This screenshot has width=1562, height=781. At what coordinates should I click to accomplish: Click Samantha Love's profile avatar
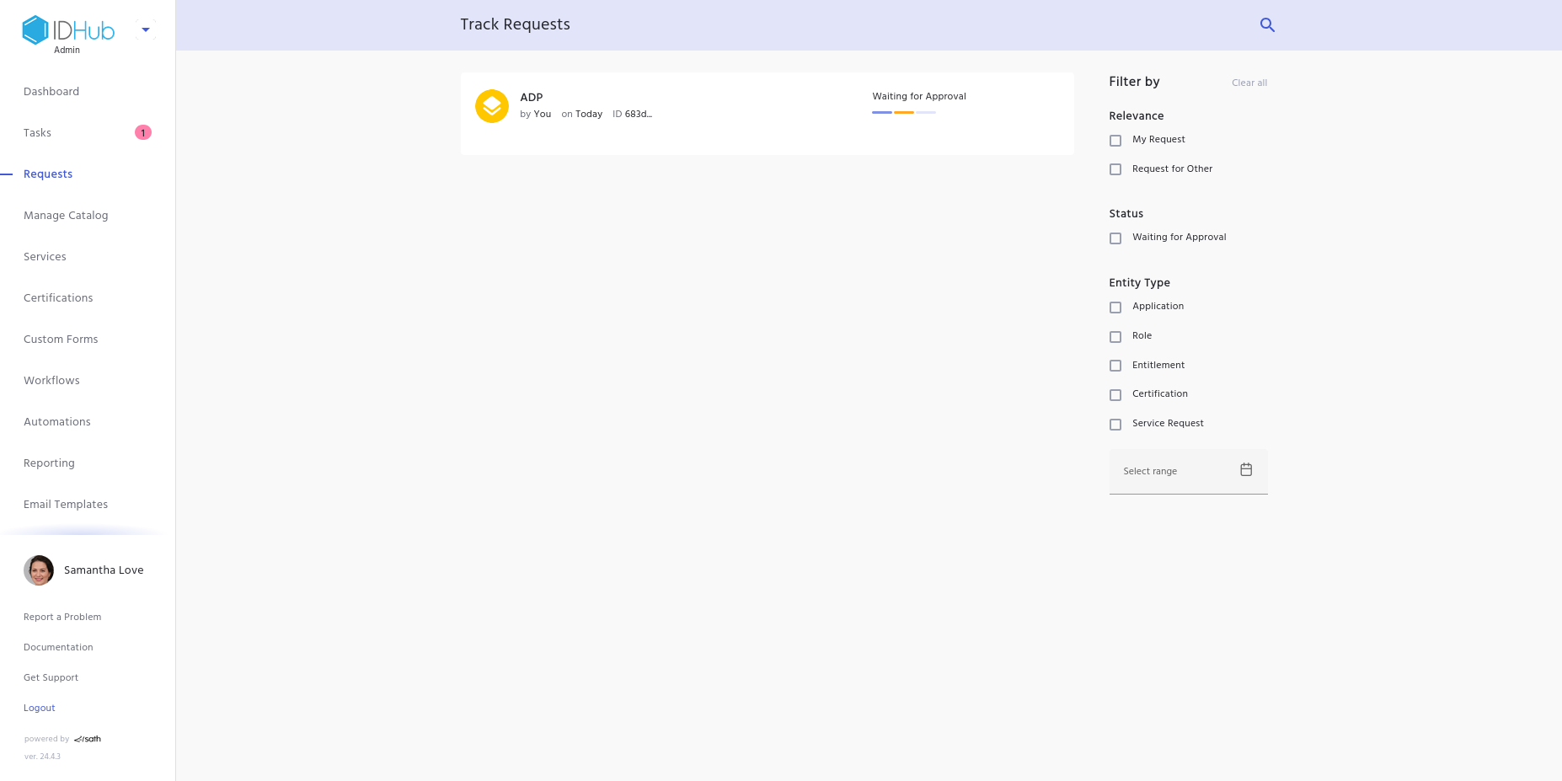click(x=39, y=570)
